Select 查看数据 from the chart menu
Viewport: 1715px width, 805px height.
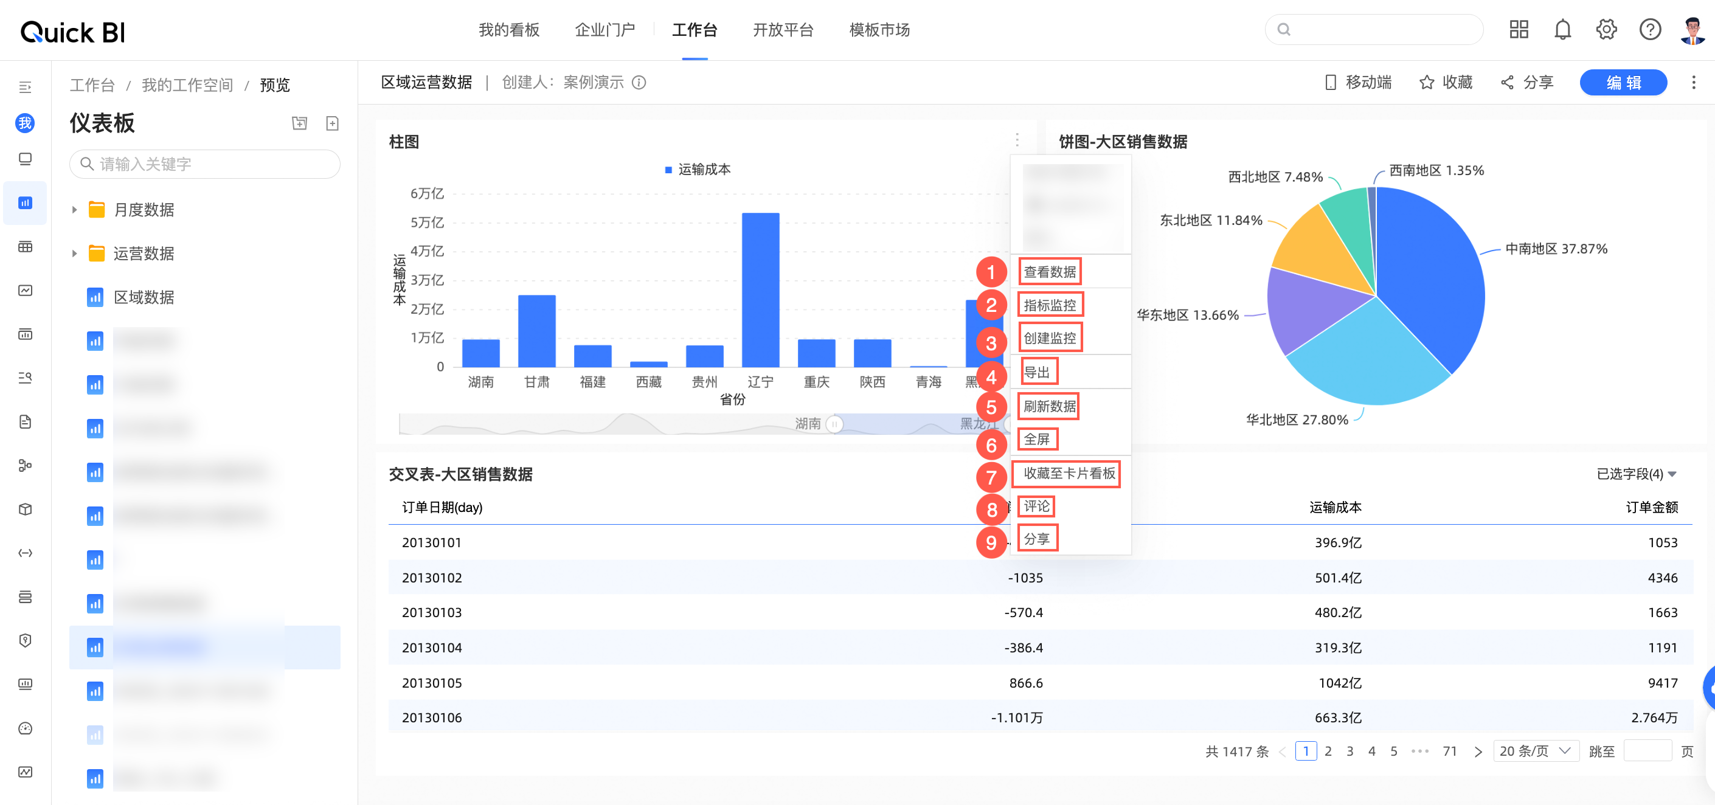point(1049,272)
